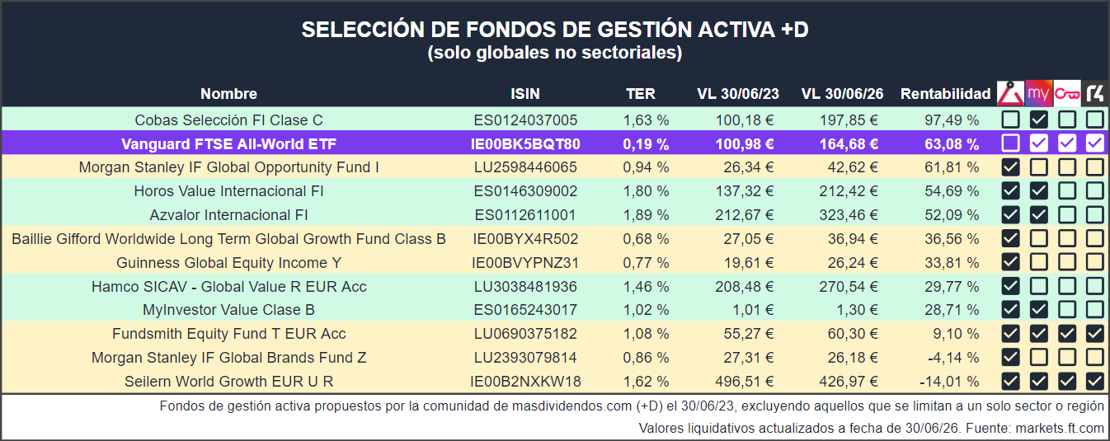The height and width of the screenshot is (441, 1110).
Task: Select the Azvalor Internacional FI fund name
Action: click(x=228, y=215)
